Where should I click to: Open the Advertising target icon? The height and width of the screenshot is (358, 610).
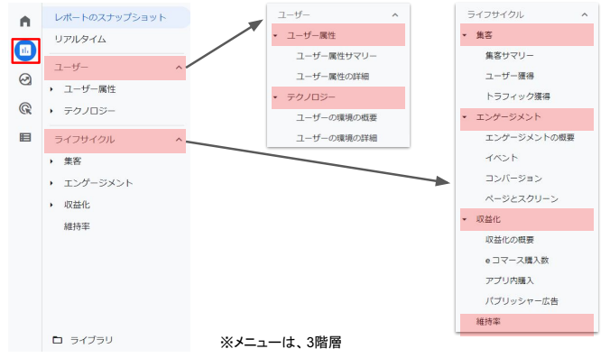25,108
